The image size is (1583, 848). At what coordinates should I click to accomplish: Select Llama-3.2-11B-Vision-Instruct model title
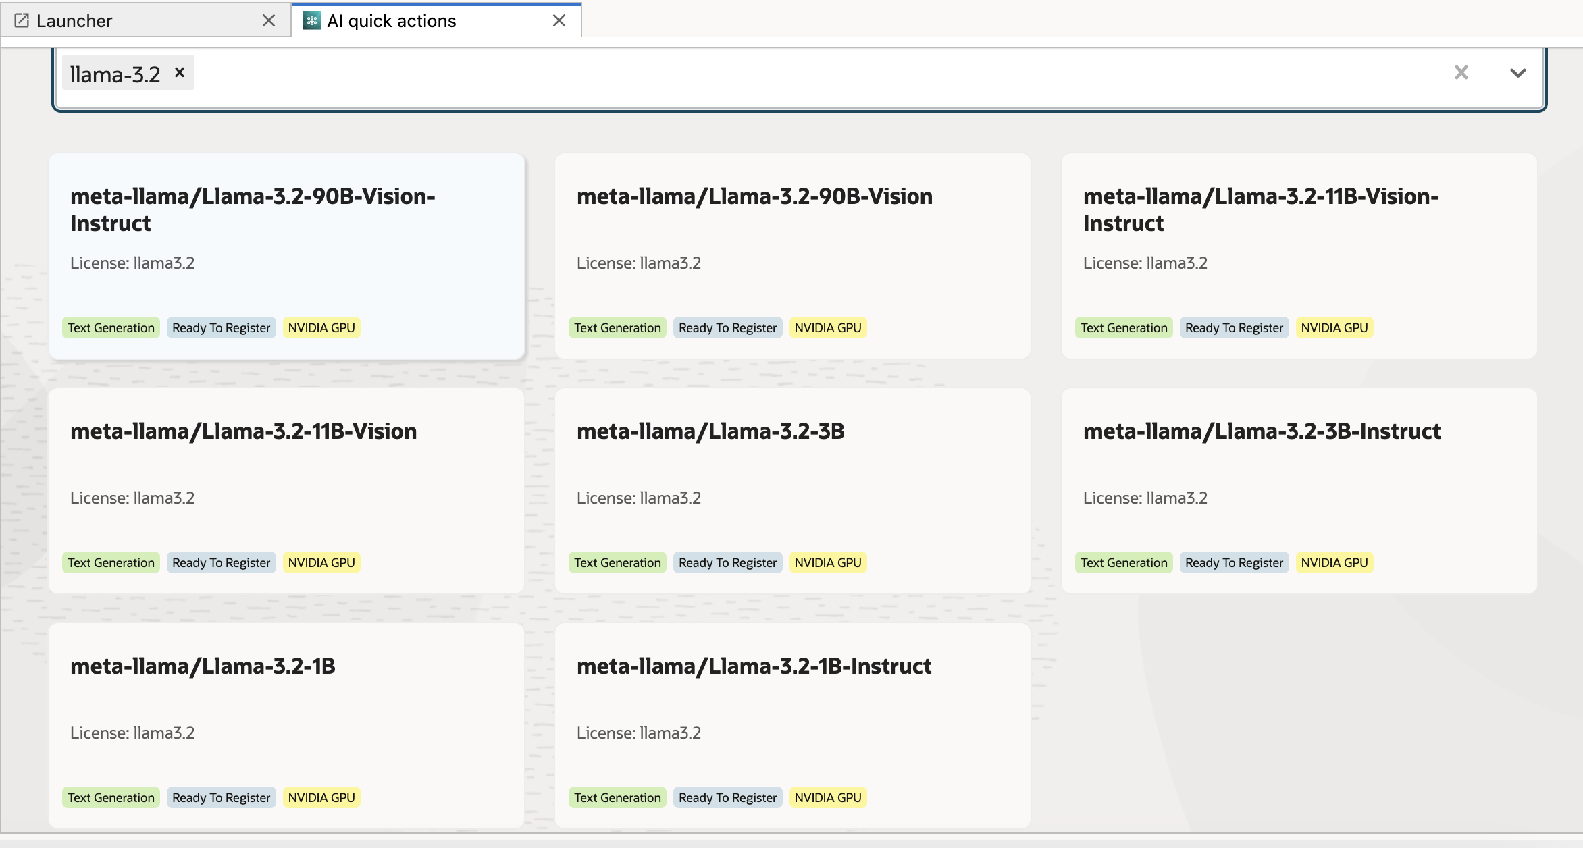(x=1260, y=209)
